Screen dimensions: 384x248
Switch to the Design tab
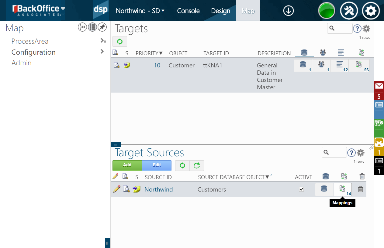pos(220,11)
